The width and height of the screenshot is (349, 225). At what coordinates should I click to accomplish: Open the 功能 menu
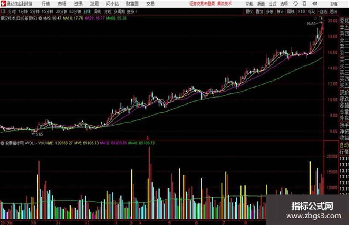250,4
